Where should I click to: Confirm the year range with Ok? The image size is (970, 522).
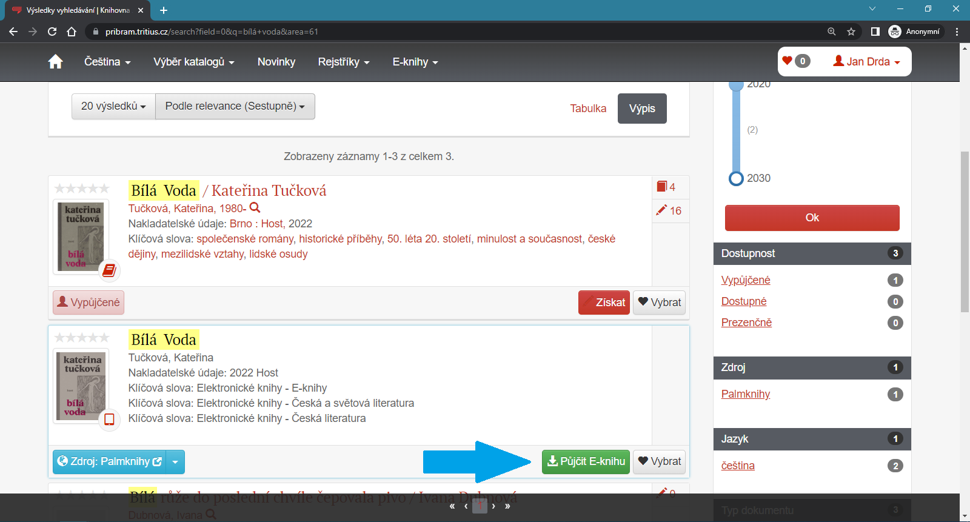point(812,218)
